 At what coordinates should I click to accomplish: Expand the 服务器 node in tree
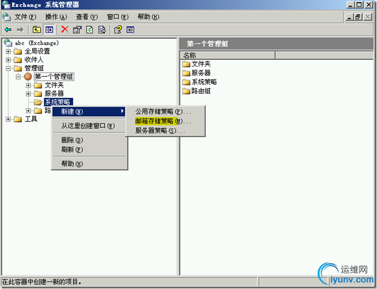[28, 94]
